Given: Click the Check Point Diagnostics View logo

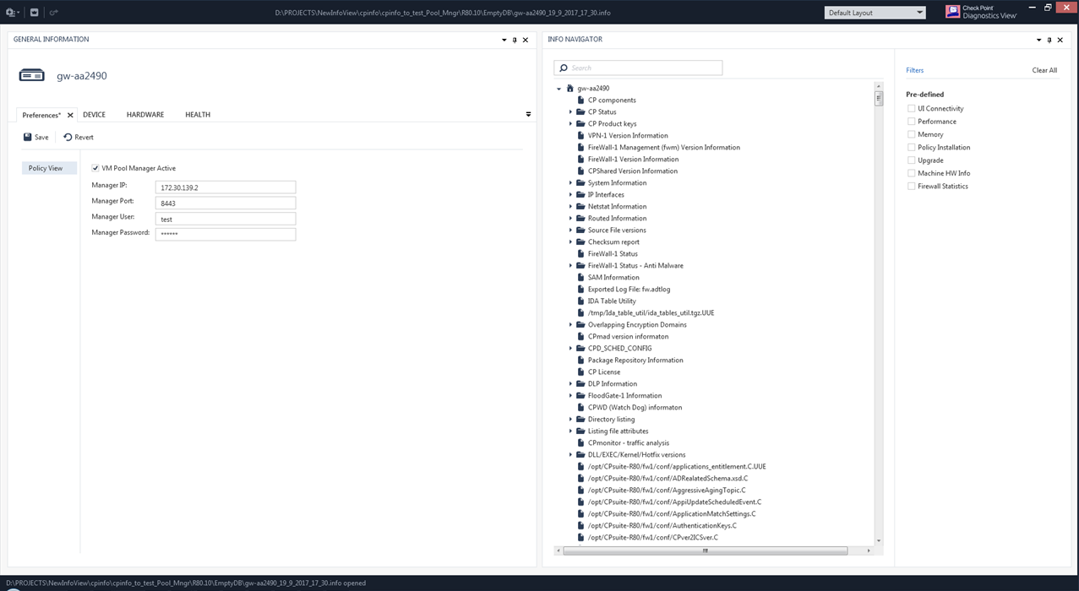Looking at the screenshot, I should (981, 12).
